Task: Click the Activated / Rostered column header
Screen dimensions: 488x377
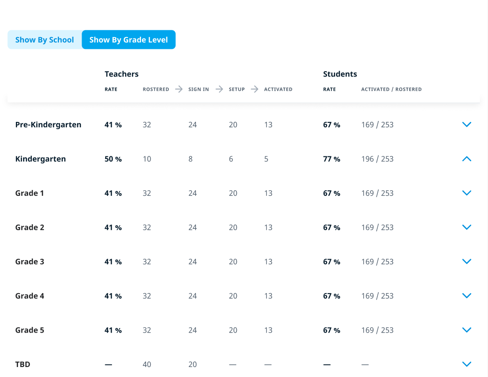Action: coord(391,89)
